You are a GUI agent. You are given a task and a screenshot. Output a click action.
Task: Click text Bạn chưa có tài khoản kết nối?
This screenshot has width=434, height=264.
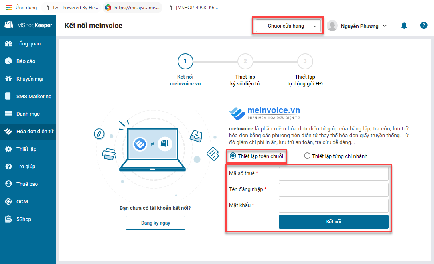pos(155,208)
